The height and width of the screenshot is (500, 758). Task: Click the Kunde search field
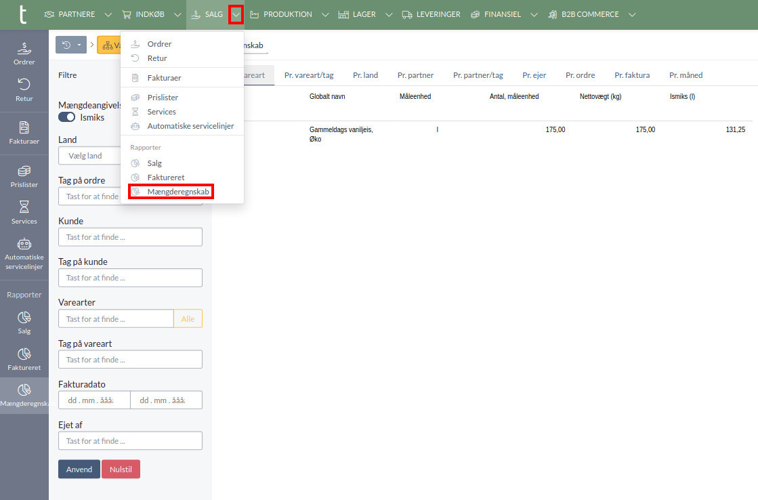pos(130,237)
